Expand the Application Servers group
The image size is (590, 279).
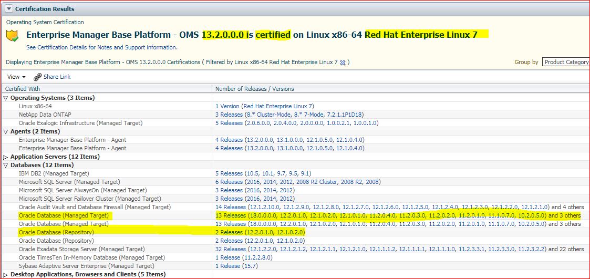[6, 157]
